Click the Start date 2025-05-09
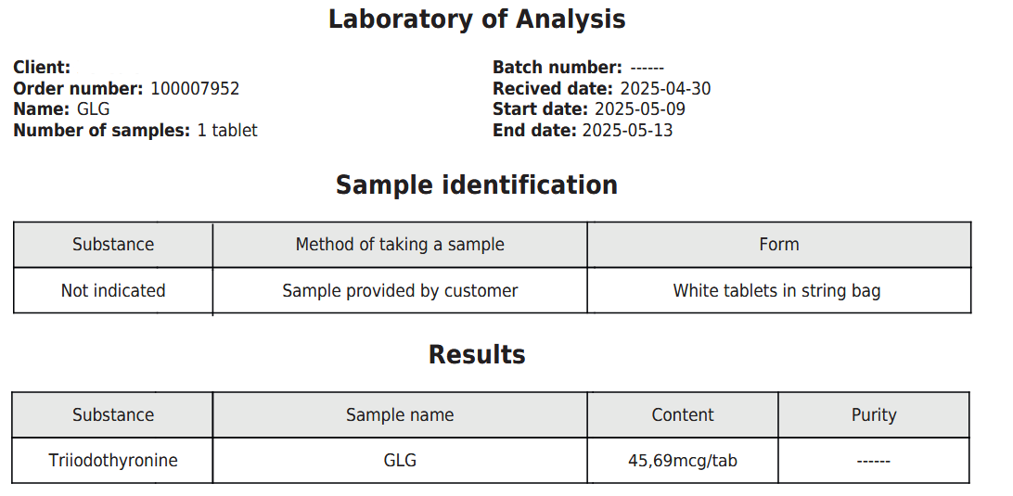The width and height of the screenshot is (1013, 496). pyautogui.click(x=639, y=109)
